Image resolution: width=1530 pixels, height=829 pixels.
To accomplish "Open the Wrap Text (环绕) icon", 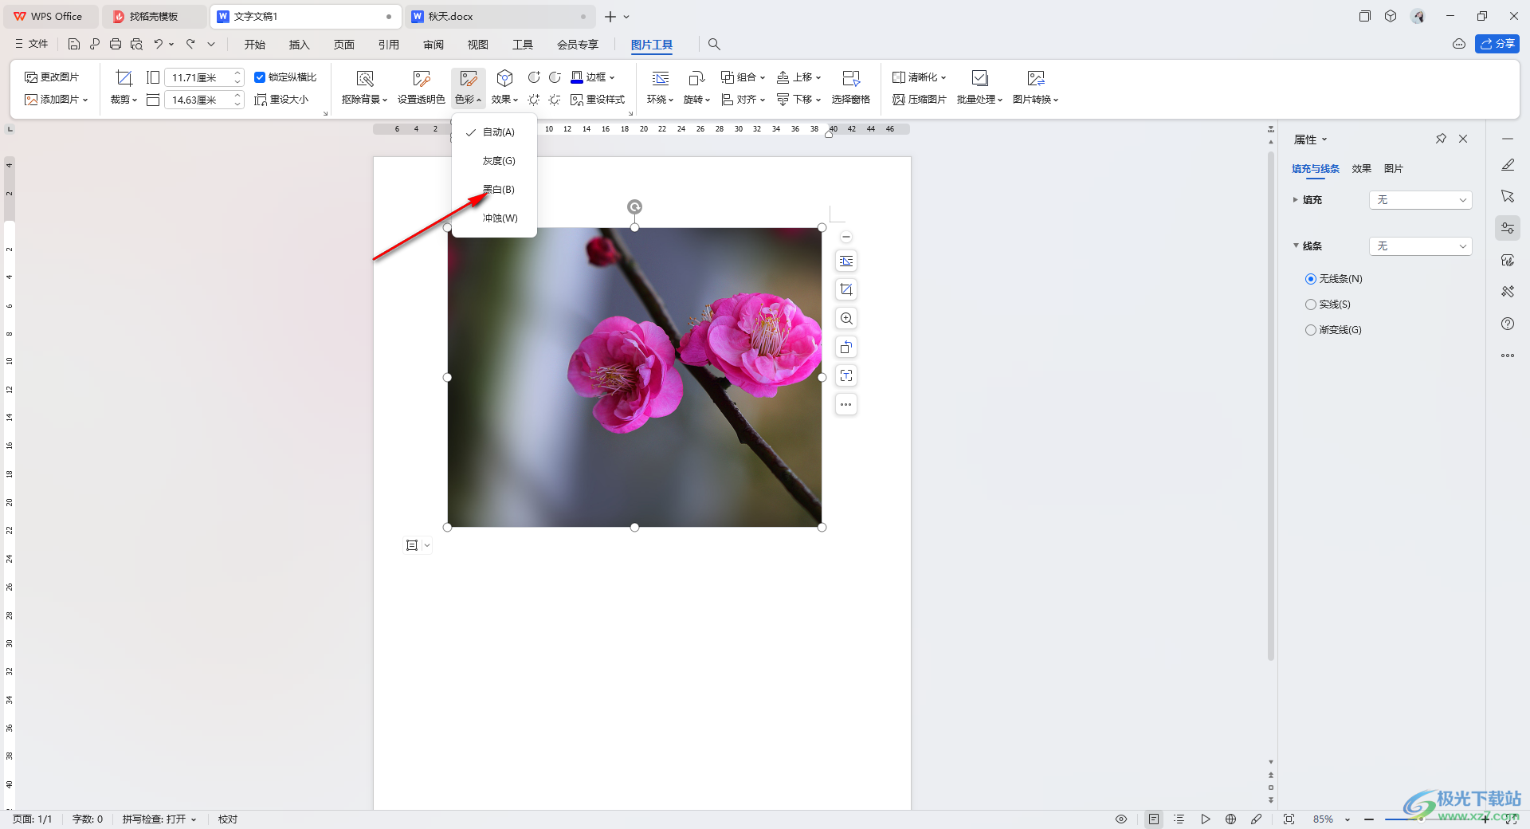I will tap(661, 78).
